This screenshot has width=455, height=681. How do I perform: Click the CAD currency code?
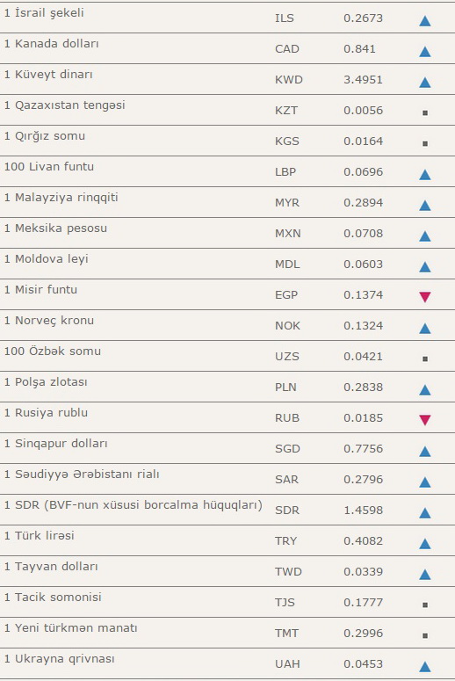287,48
